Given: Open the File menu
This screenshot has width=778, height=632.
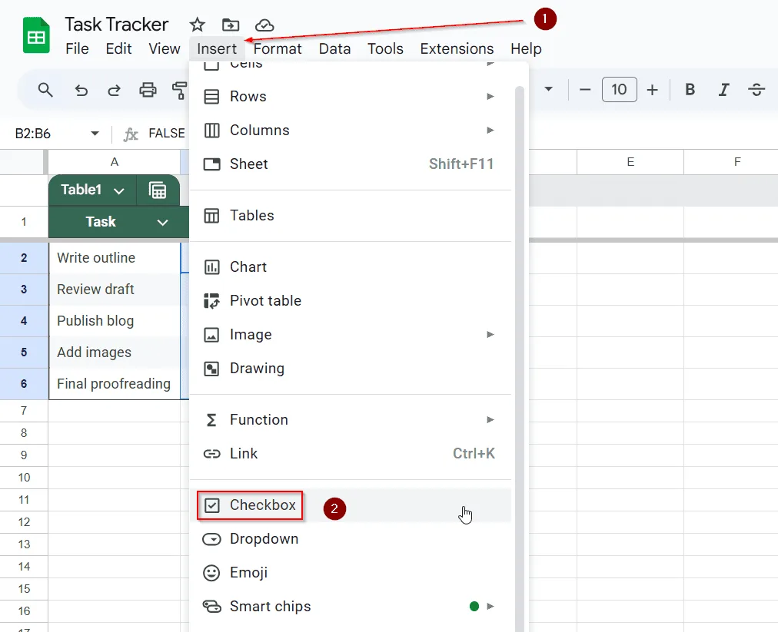Looking at the screenshot, I should [x=77, y=48].
